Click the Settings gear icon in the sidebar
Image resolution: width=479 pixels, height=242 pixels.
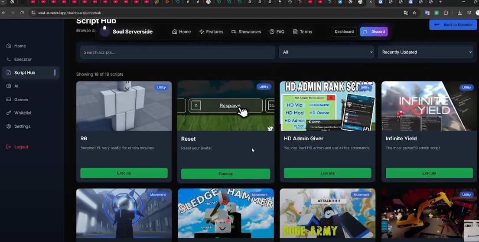9,126
